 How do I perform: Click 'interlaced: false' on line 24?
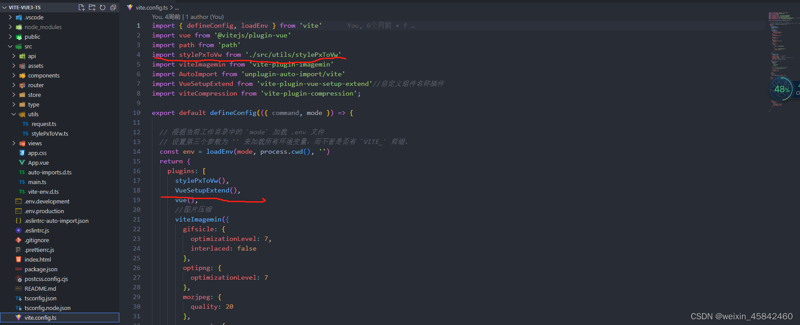[x=224, y=248]
